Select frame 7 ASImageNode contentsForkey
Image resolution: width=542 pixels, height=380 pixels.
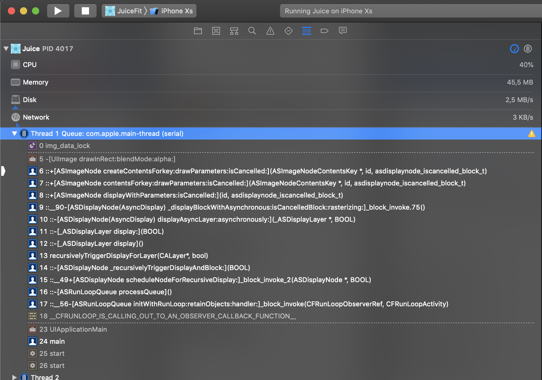click(x=271, y=183)
